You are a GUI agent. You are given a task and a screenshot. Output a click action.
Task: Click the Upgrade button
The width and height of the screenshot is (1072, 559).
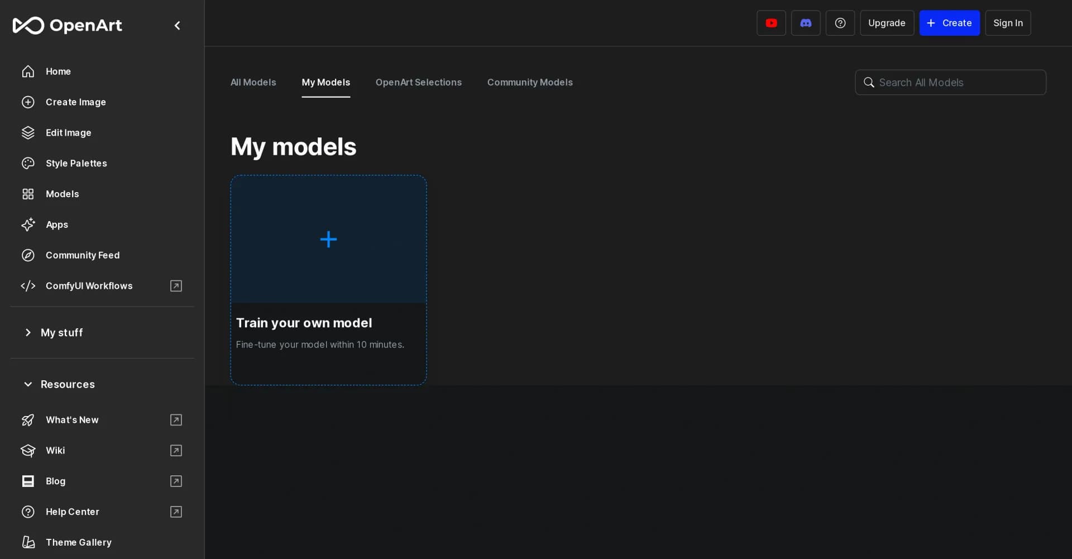[x=887, y=23]
